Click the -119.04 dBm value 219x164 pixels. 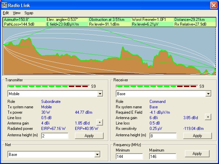[193, 129]
